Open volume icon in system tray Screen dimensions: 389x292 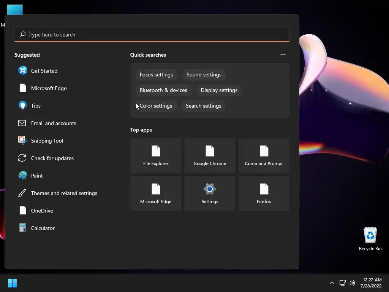351,283
